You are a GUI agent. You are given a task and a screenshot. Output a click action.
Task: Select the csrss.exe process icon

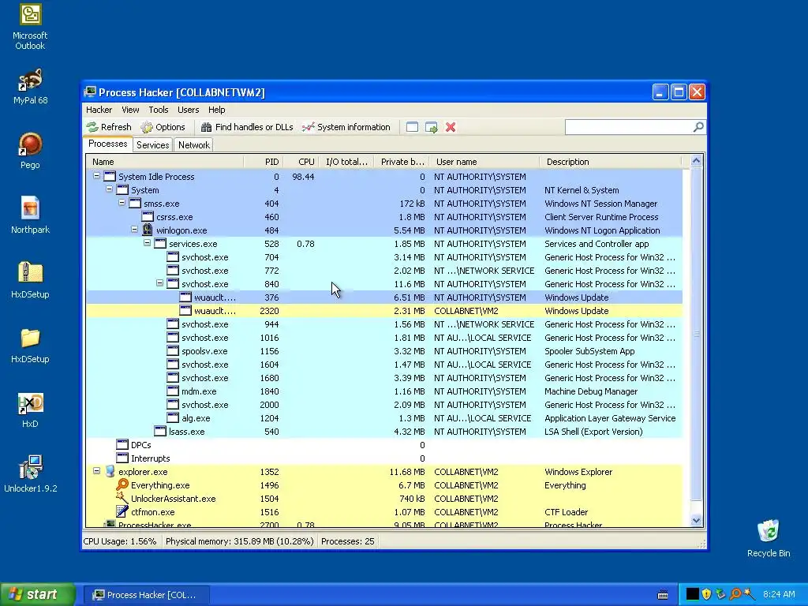point(148,216)
